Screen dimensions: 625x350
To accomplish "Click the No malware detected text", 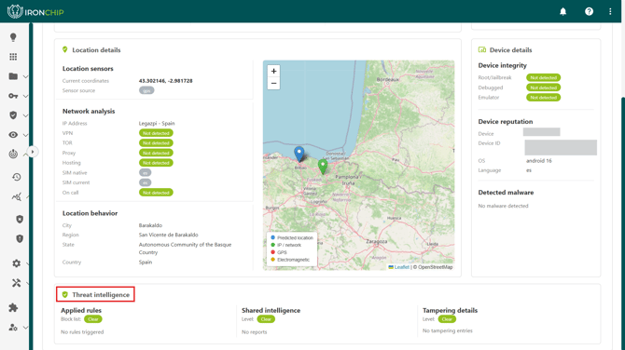I will [x=503, y=206].
